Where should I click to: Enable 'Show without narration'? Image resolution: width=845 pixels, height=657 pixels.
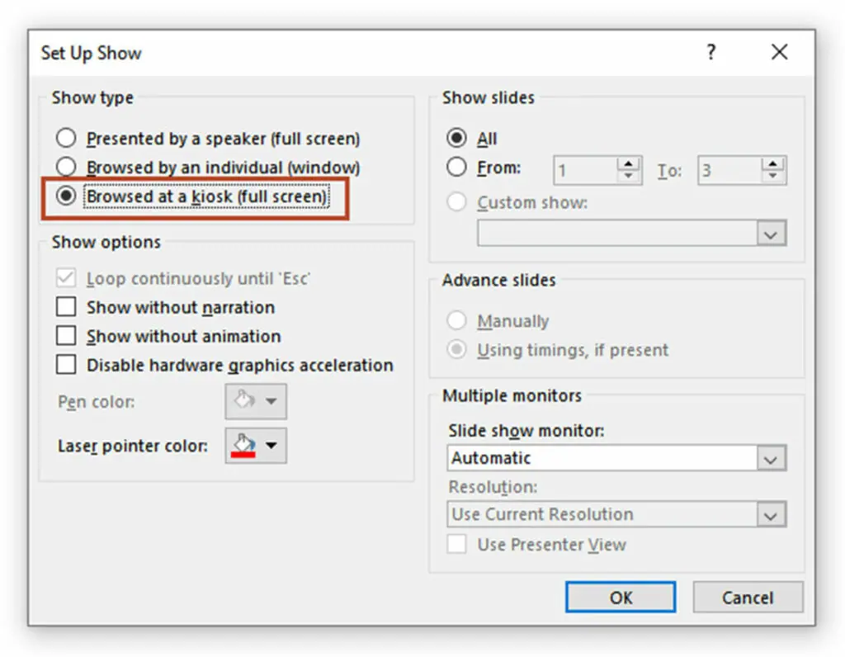67,307
